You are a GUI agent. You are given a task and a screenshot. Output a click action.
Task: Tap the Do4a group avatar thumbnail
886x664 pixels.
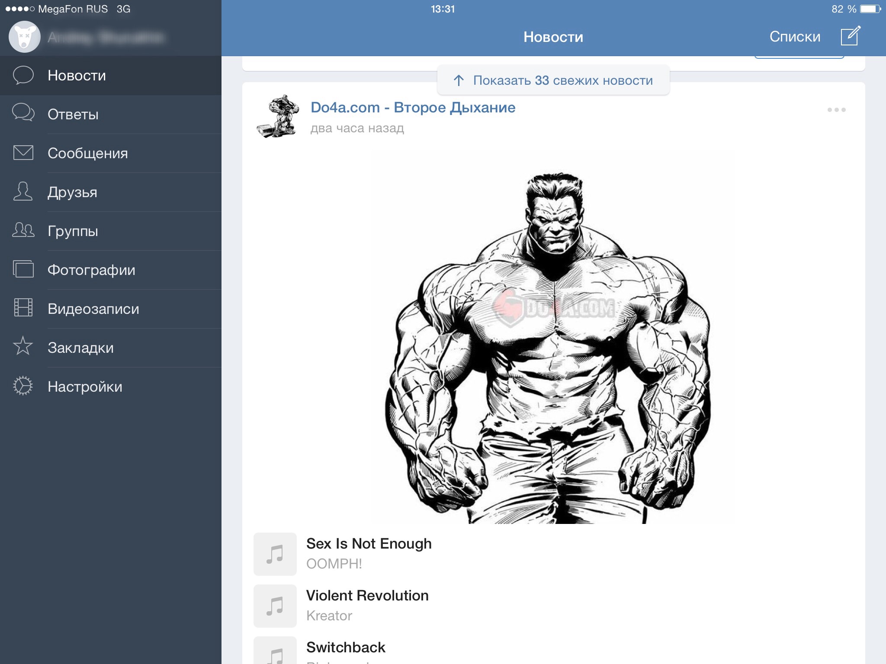(278, 117)
